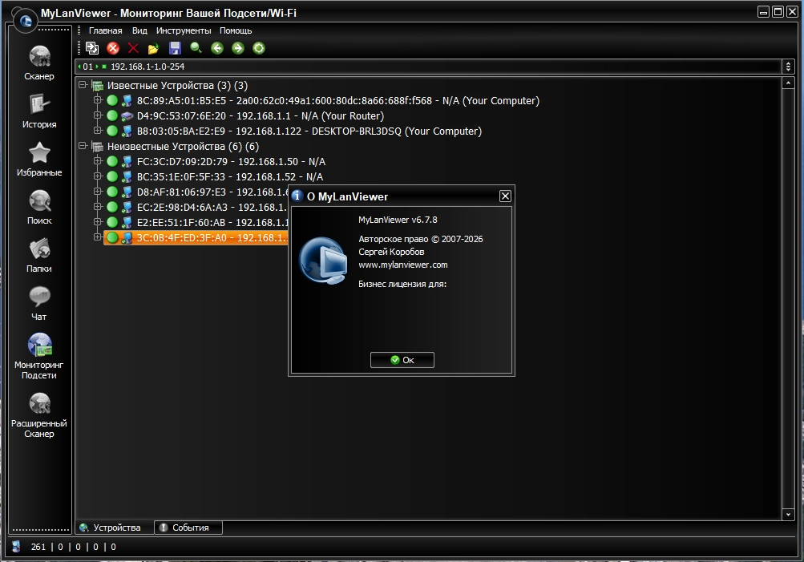Select the DESKTOP-BRL3DSQ device row

[309, 131]
